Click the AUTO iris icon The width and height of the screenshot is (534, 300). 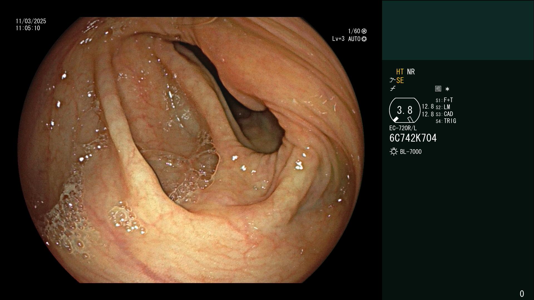coord(364,39)
